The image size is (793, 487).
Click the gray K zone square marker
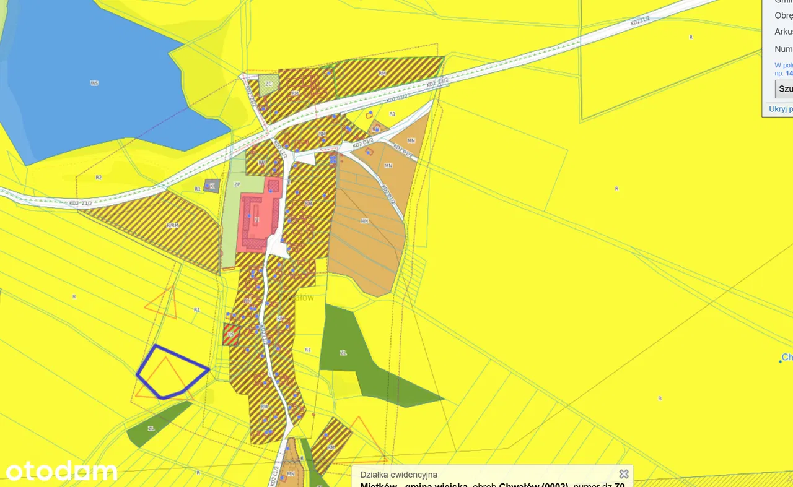coord(212,185)
